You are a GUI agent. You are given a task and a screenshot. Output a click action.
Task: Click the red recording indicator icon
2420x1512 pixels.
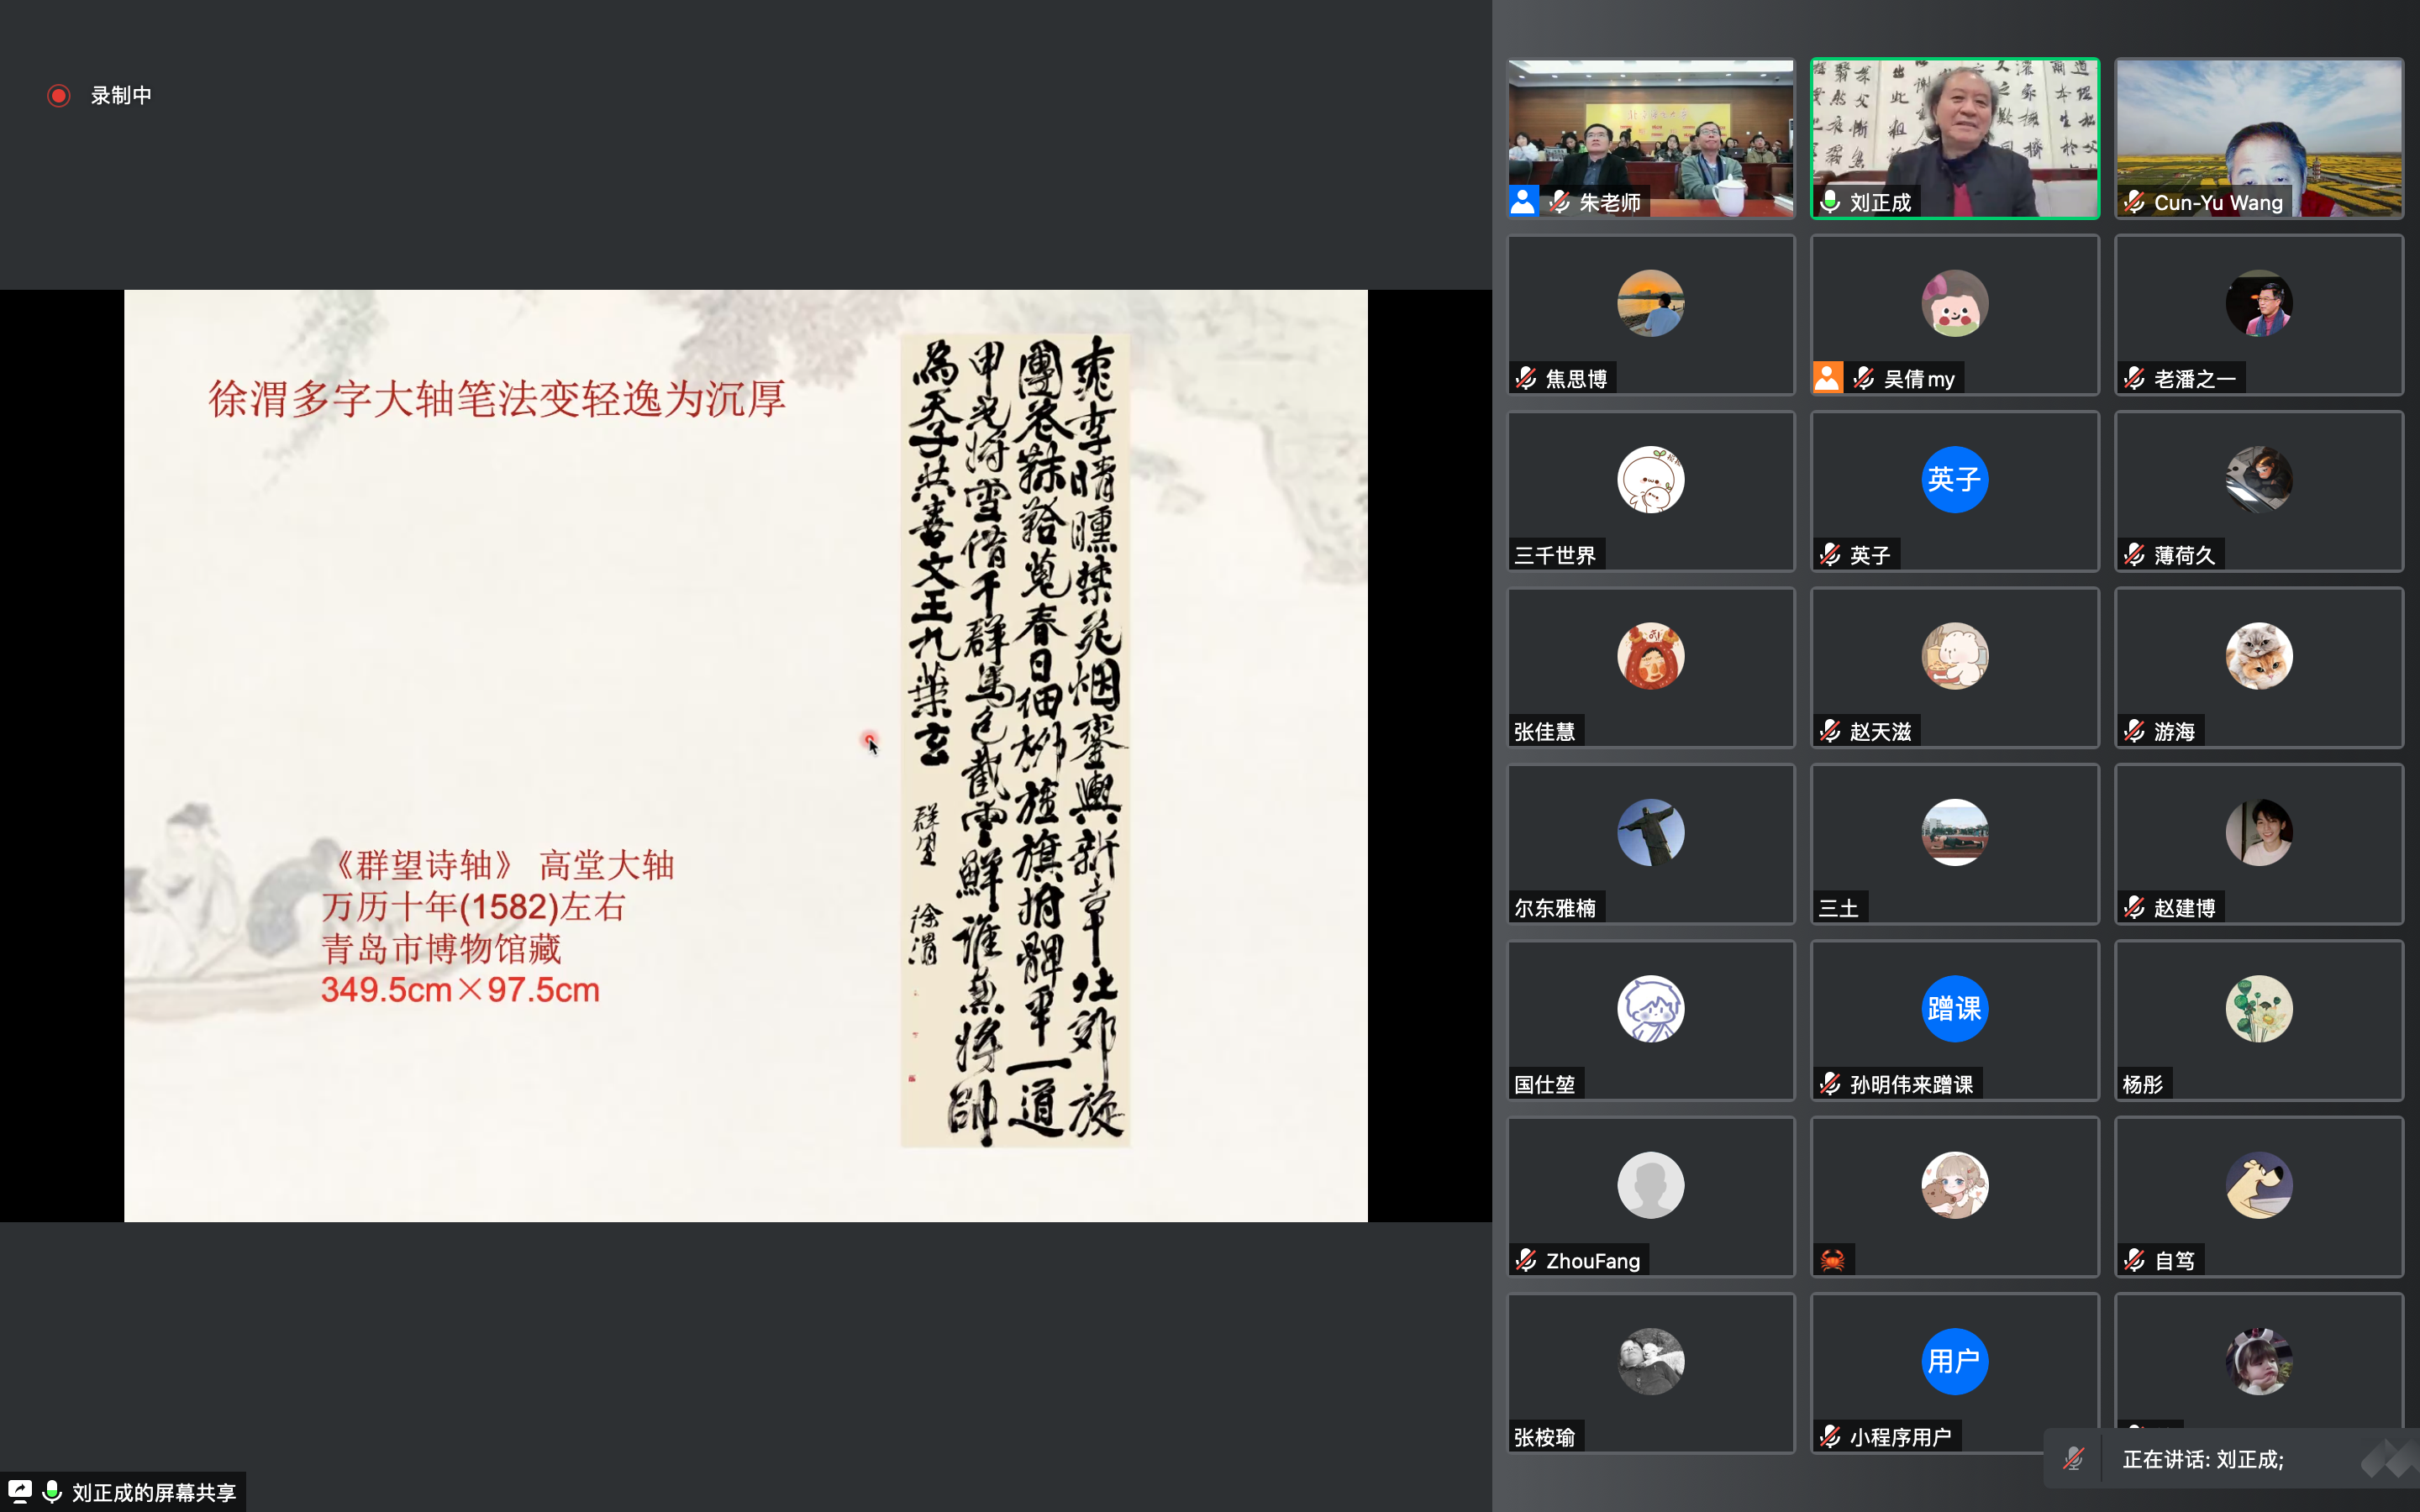click(x=59, y=95)
